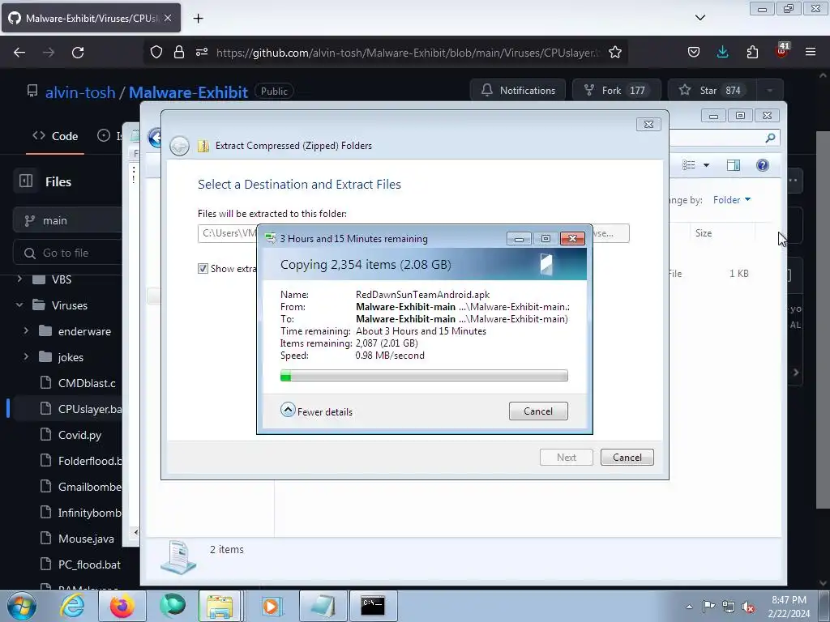Fork the repository
This screenshot has width=830, height=622.
coord(616,91)
